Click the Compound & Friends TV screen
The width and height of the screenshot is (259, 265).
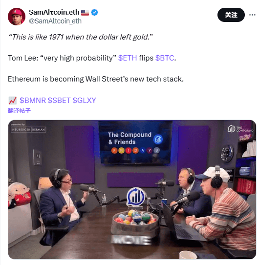pyautogui.click(x=136, y=143)
